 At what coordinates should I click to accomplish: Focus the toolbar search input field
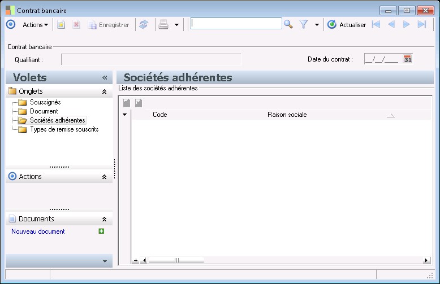point(236,24)
